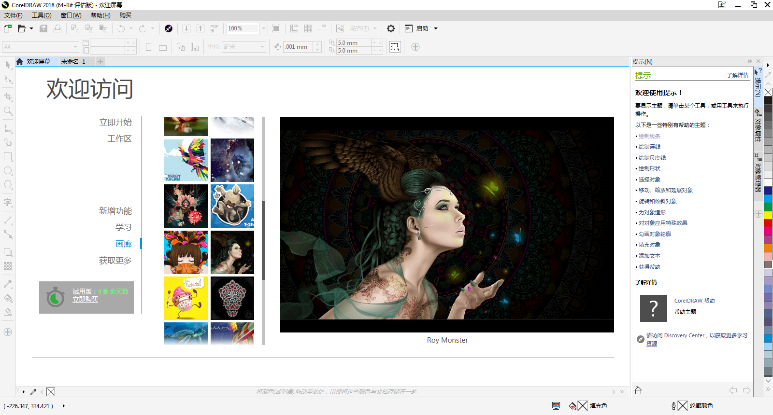Select the Interactive Fill bucket tool
The height and width of the screenshot is (415, 773).
click(8, 298)
